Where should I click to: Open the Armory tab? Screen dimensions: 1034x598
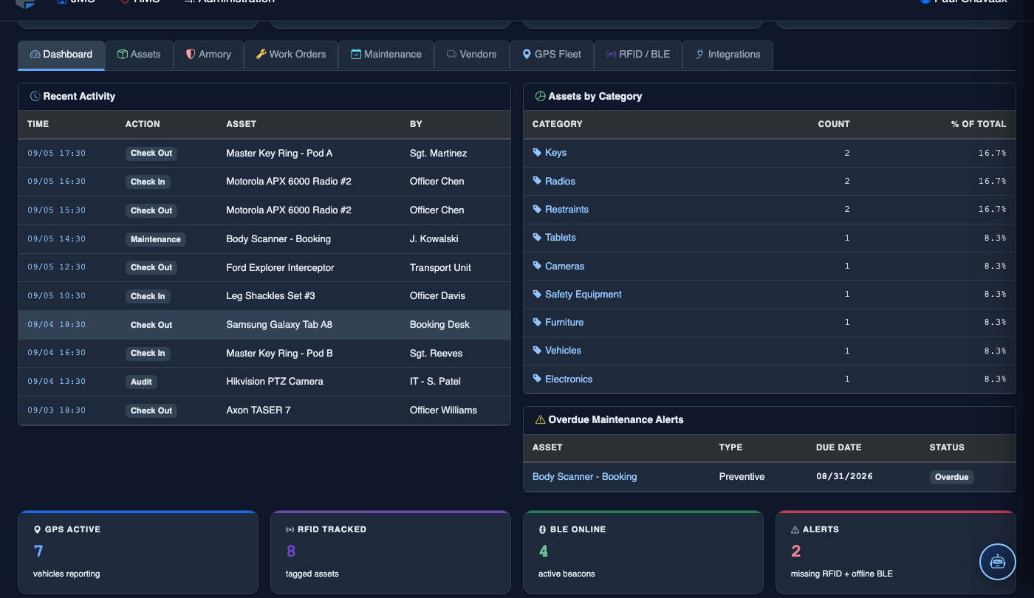pyautogui.click(x=208, y=55)
